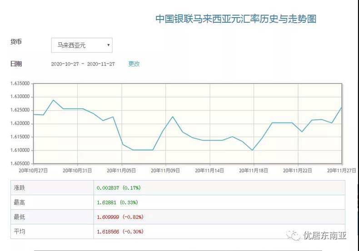Click x-axis label 20年10月31日
Viewport: 359px width, 251px height.
[x=77, y=171]
